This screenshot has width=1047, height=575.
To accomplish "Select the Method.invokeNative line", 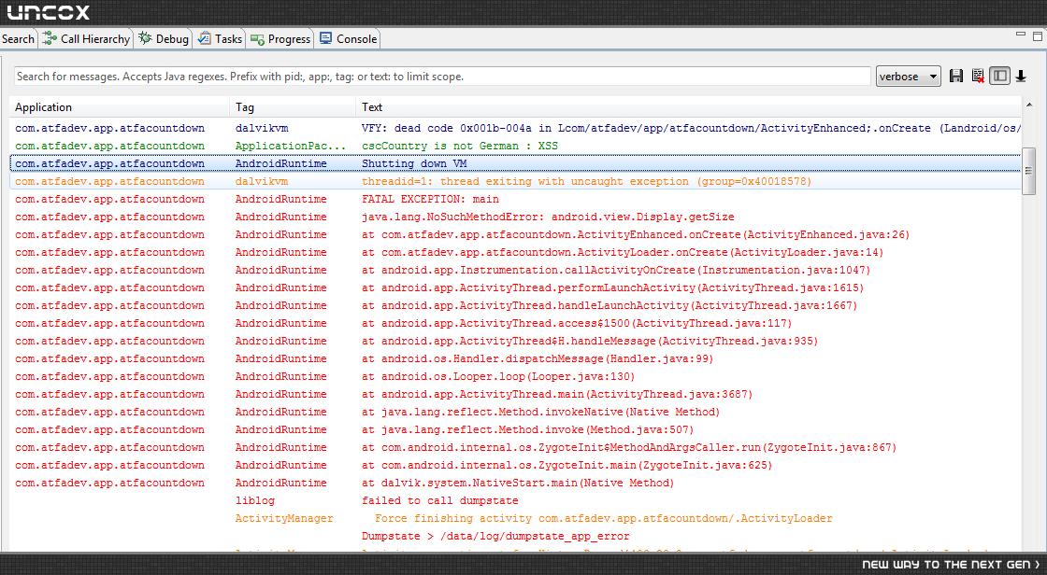I will (x=515, y=412).
